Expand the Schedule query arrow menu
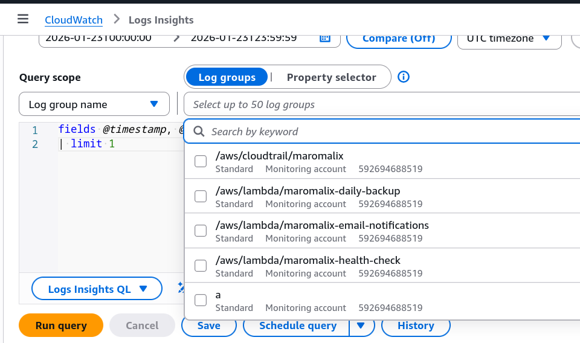 tap(361, 325)
